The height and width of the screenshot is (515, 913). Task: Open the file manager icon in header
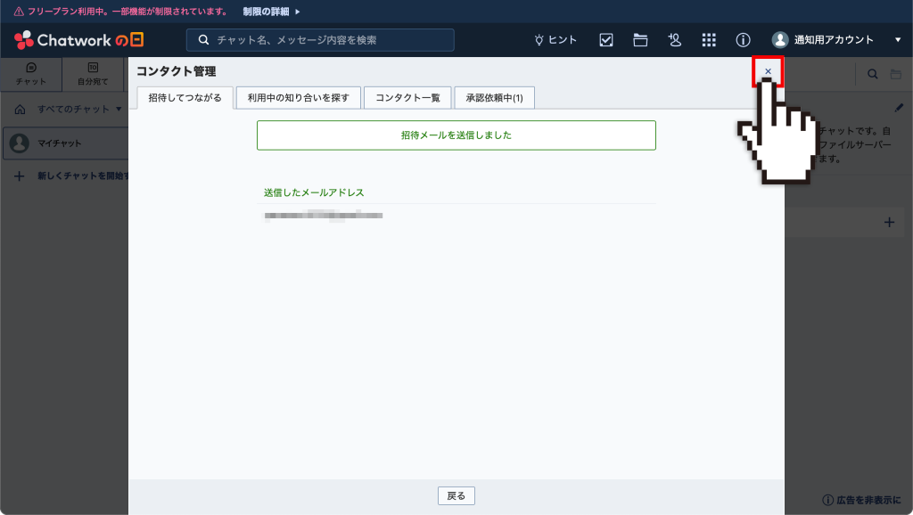tap(640, 39)
